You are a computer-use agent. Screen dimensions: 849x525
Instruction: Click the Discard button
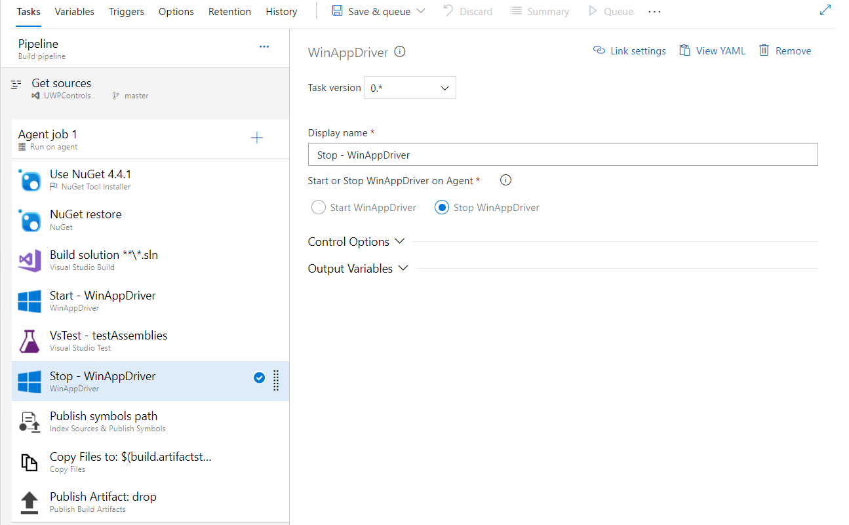tap(467, 11)
